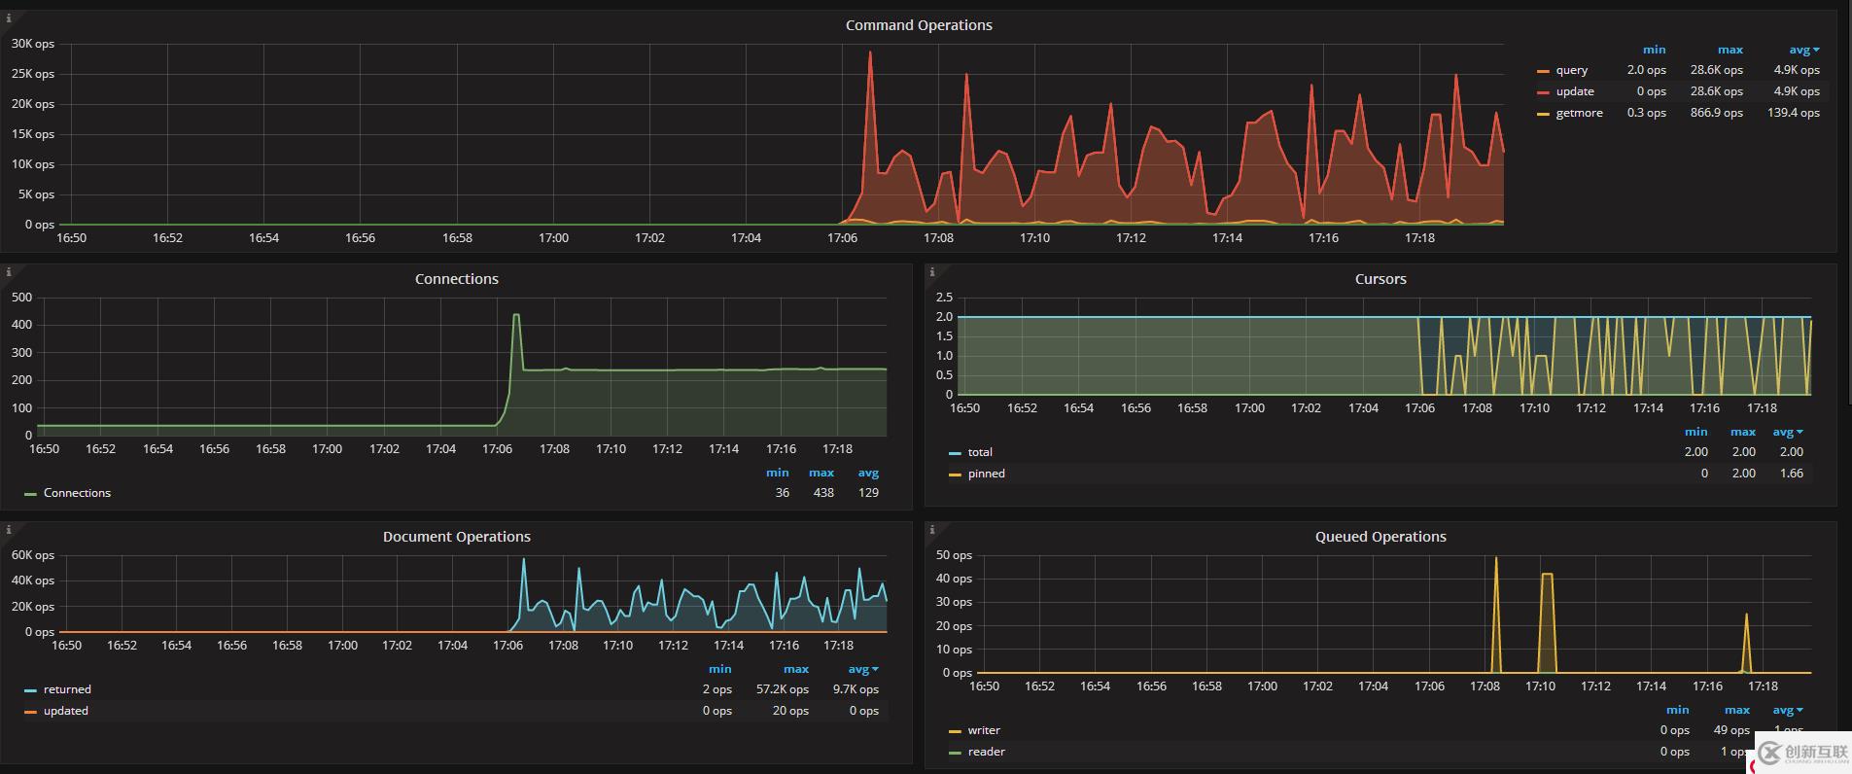The height and width of the screenshot is (774, 1852).
Task: Click the query series color swatch
Action: coord(1543,71)
